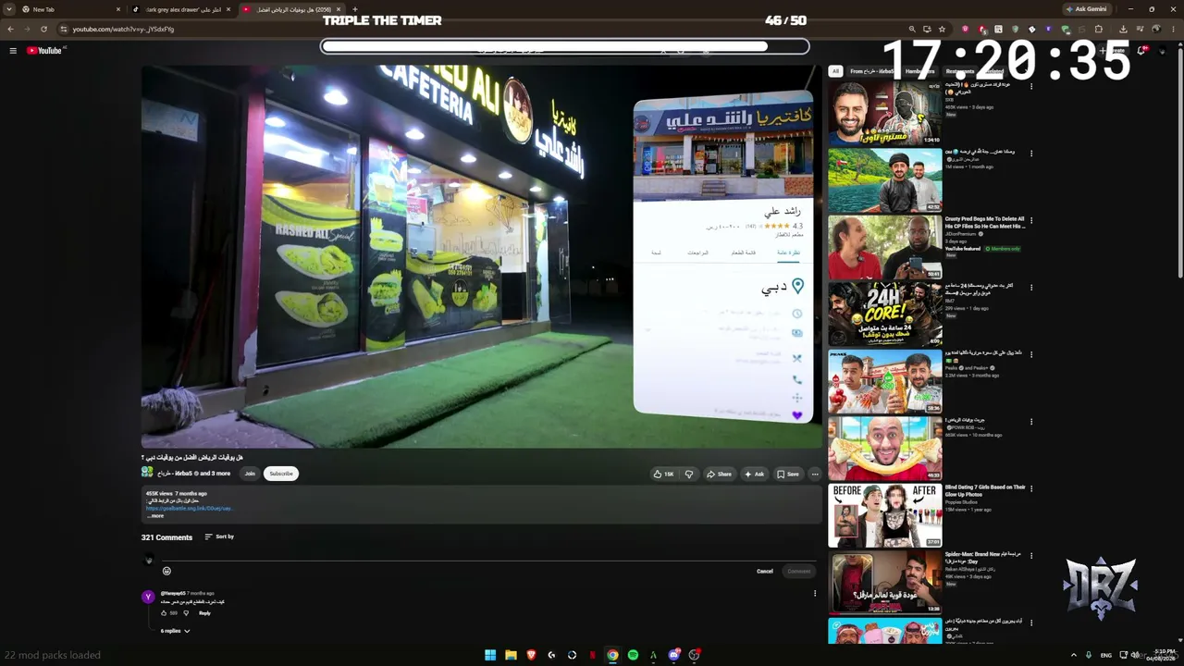The width and height of the screenshot is (1184, 666).
Task: Click the Ask button under the video
Action: tap(754, 474)
